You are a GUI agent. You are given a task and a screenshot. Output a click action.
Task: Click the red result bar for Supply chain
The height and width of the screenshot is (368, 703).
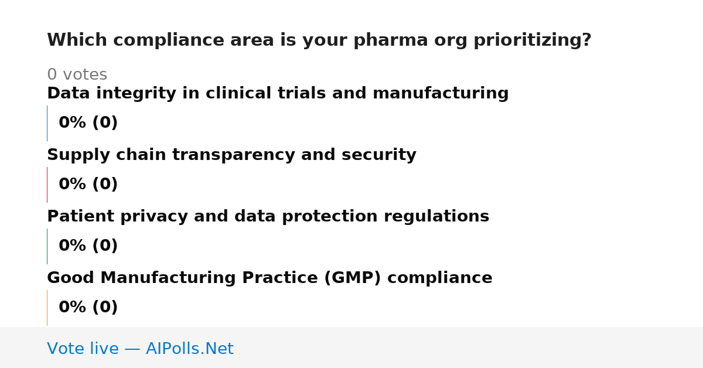[47, 185]
